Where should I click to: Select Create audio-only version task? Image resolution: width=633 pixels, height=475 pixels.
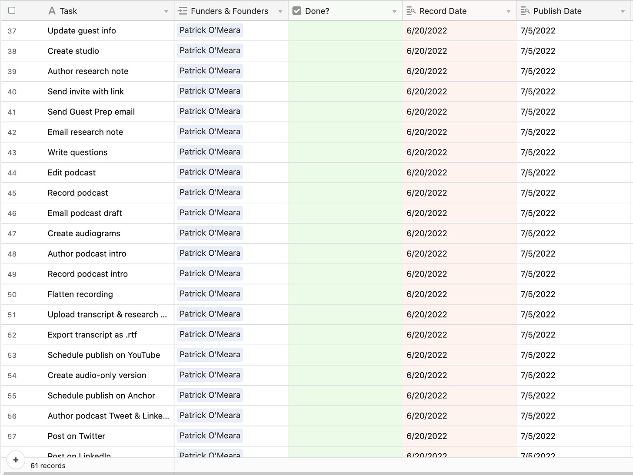coord(97,376)
